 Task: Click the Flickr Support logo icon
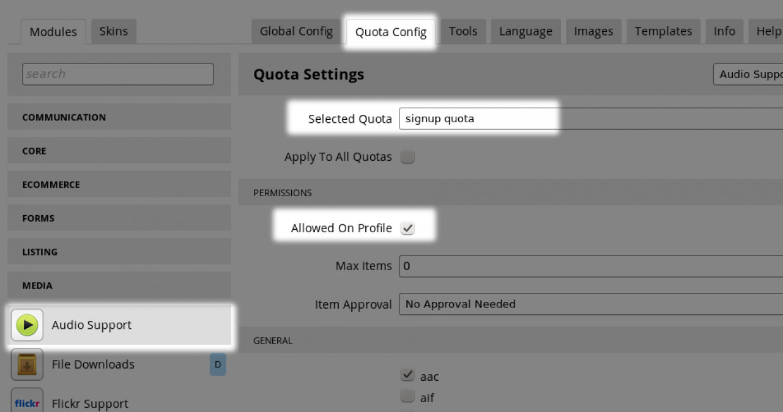(x=27, y=401)
